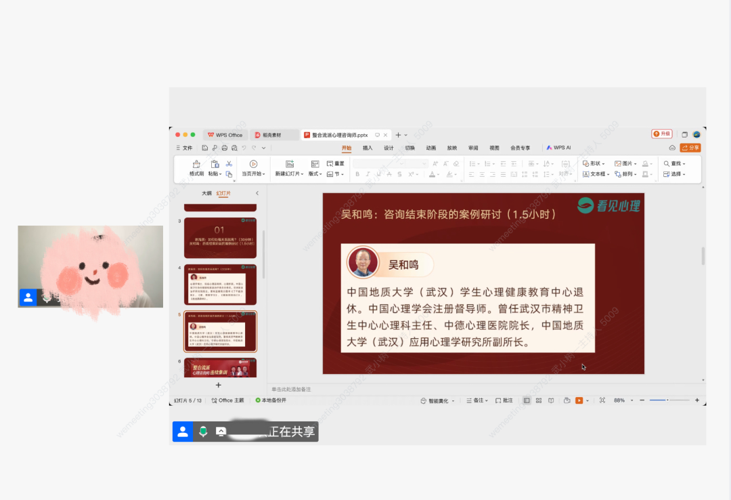Image resolution: width=731 pixels, height=500 pixels.
Task: Click the Bold B icon
Action: tap(357, 174)
